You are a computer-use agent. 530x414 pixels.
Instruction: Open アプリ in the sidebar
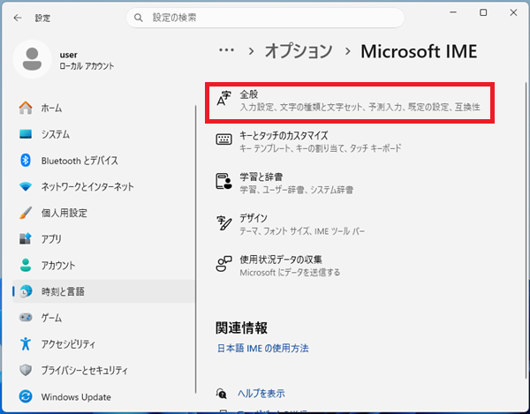coord(51,239)
